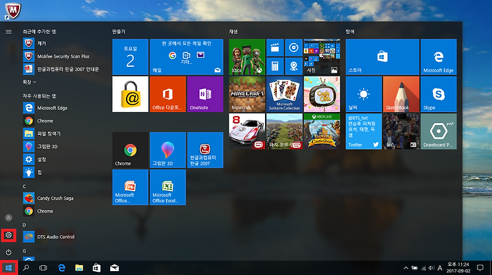Open the Xbox tile
492x275 pixels.
pyautogui.click(x=247, y=57)
